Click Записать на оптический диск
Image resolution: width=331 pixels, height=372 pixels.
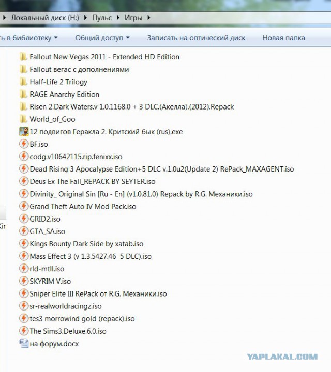click(196, 38)
